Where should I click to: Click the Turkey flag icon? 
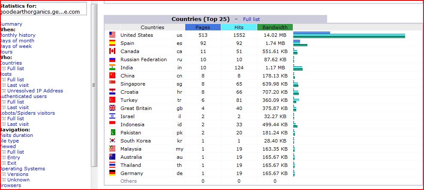pos(112,100)
